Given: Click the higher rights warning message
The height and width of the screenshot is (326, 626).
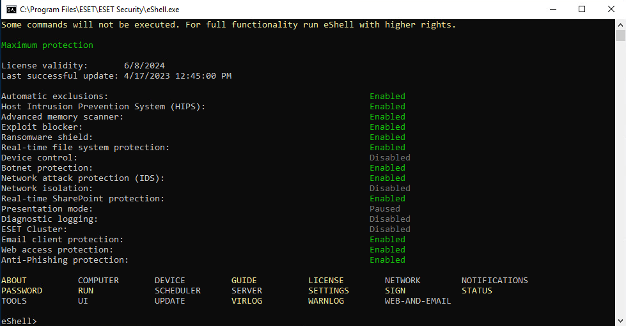Looking at the screenshot, I should tap(228, 25).
